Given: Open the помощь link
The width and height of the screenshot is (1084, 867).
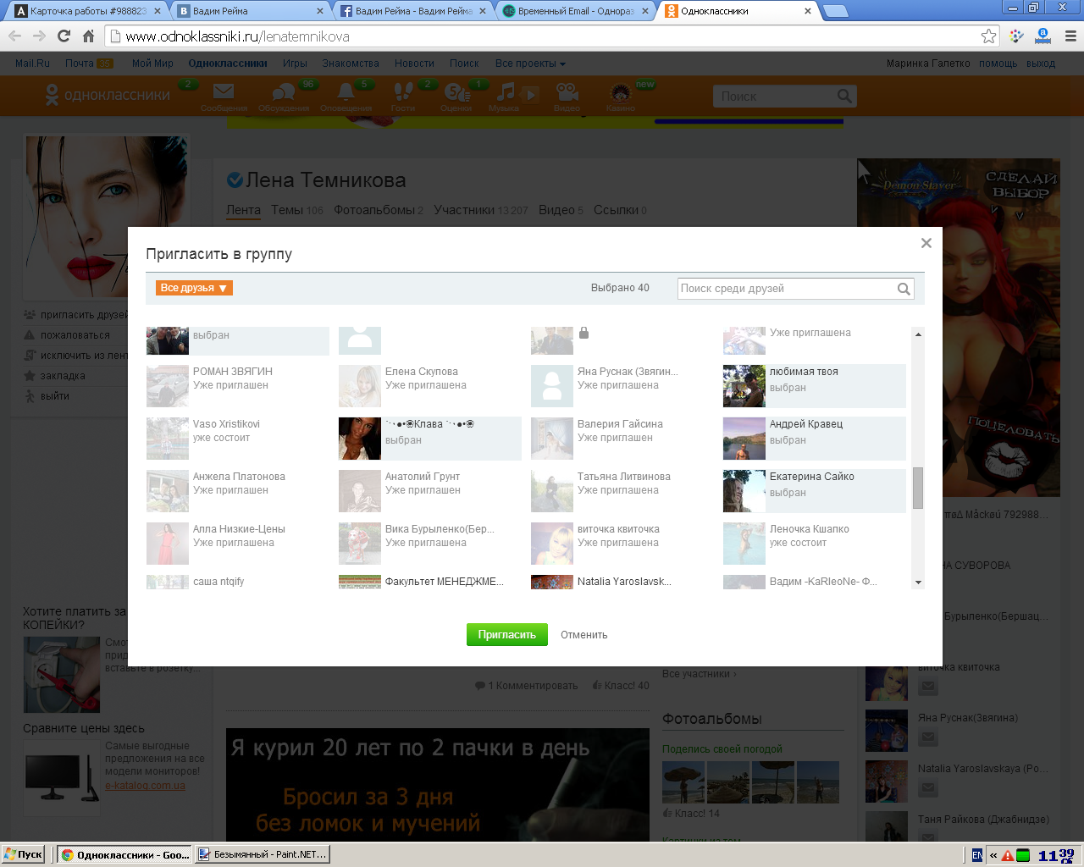Looking at the screenshot, I should pos(998,64).
